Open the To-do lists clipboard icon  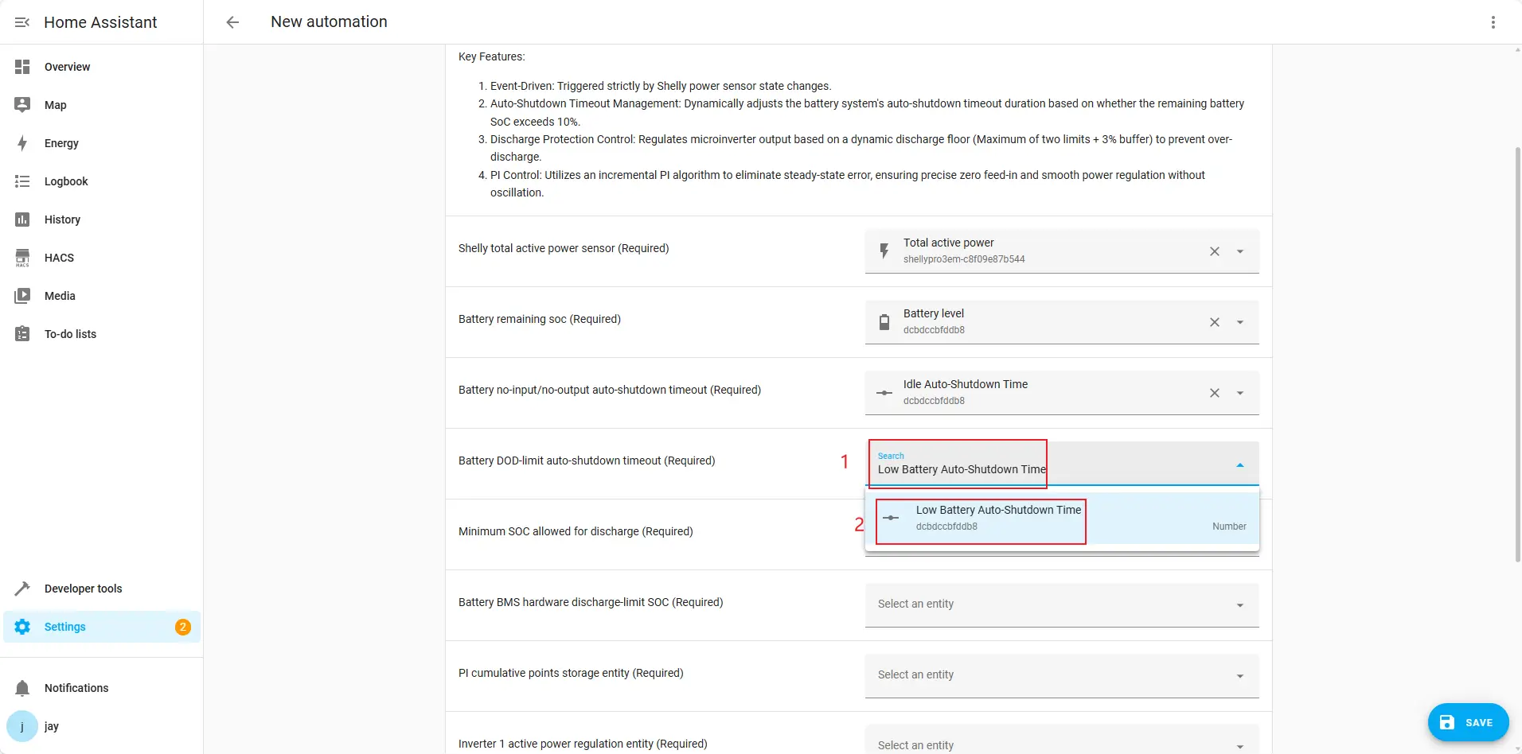tap(22, 334)
